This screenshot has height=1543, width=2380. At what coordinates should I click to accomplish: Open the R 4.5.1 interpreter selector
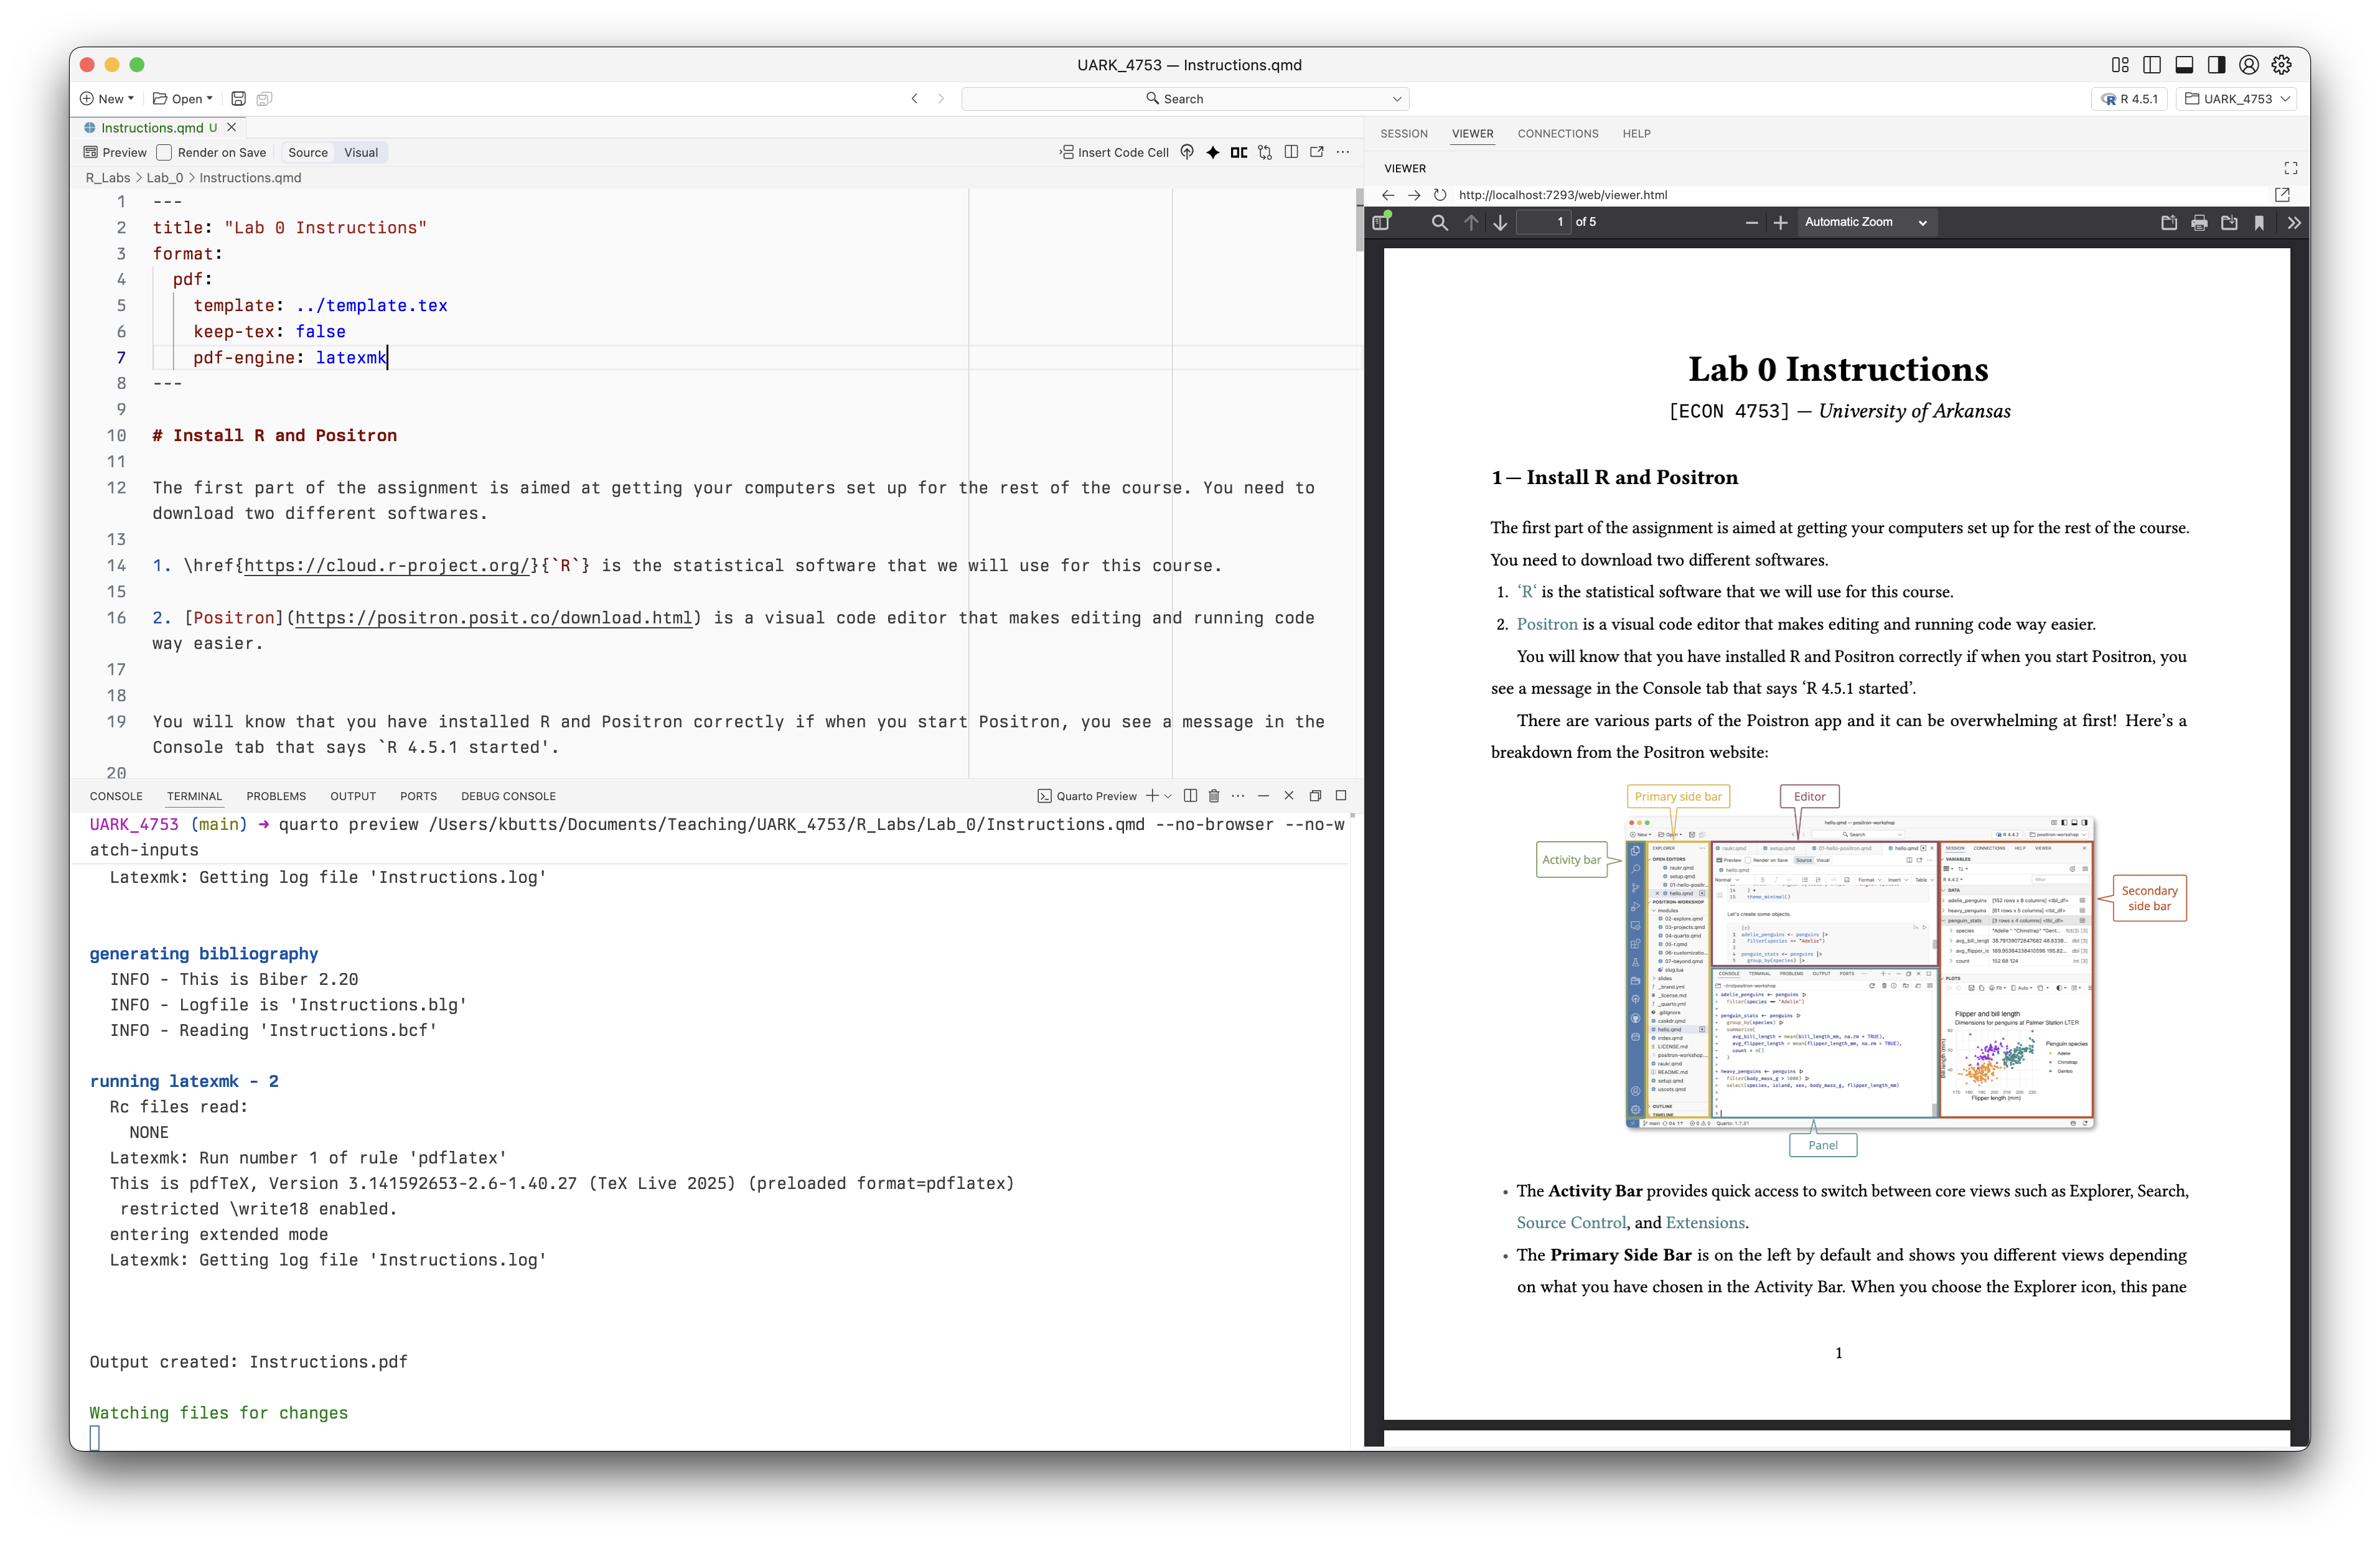click(2130, 99)
